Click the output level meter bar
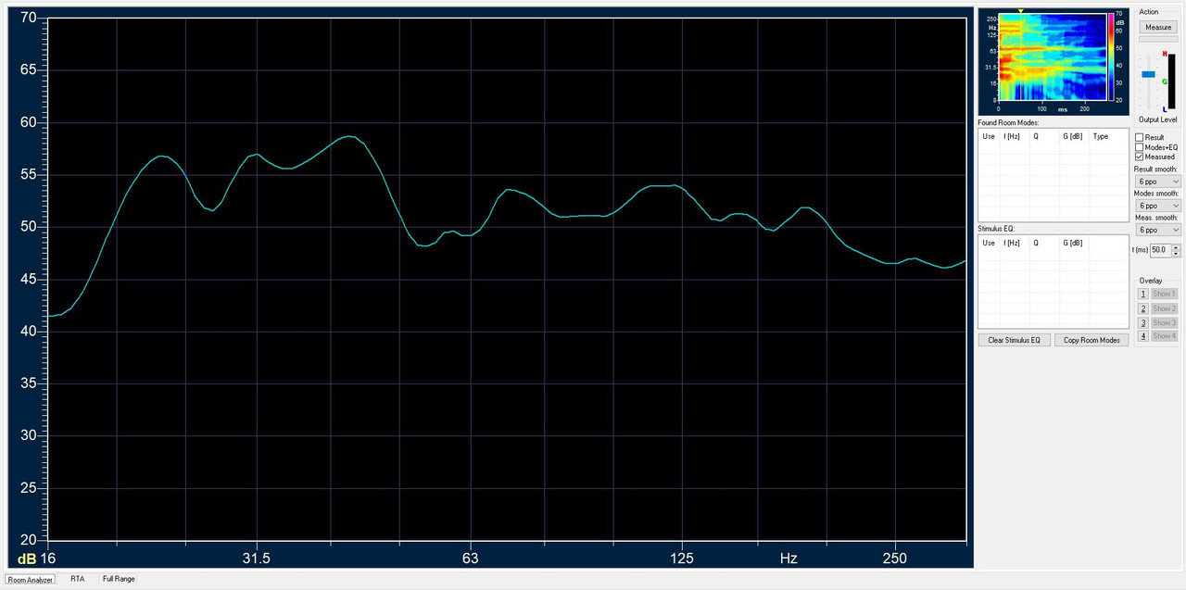Image resolution: width=1186 pixels, height=590 pixels. [x=1171, y=83]
